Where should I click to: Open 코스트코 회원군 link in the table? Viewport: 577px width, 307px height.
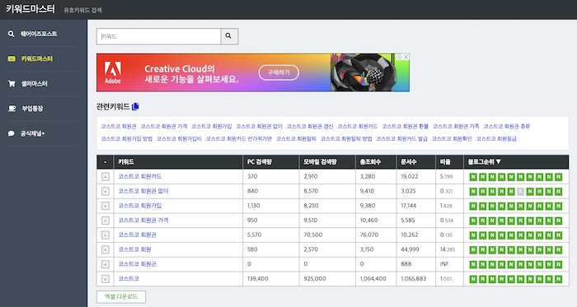pyautogui.click(x=138, y=264)
